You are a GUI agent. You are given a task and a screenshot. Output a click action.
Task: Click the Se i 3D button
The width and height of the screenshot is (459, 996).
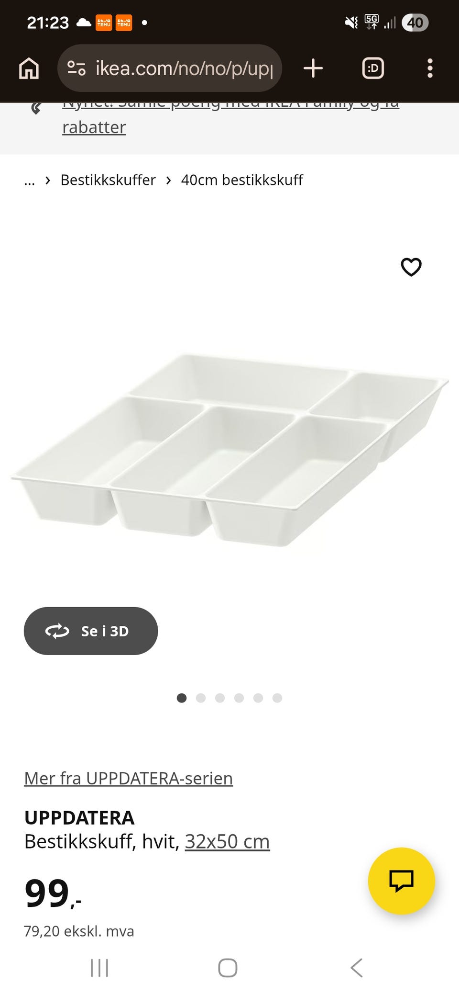point(91,631)
